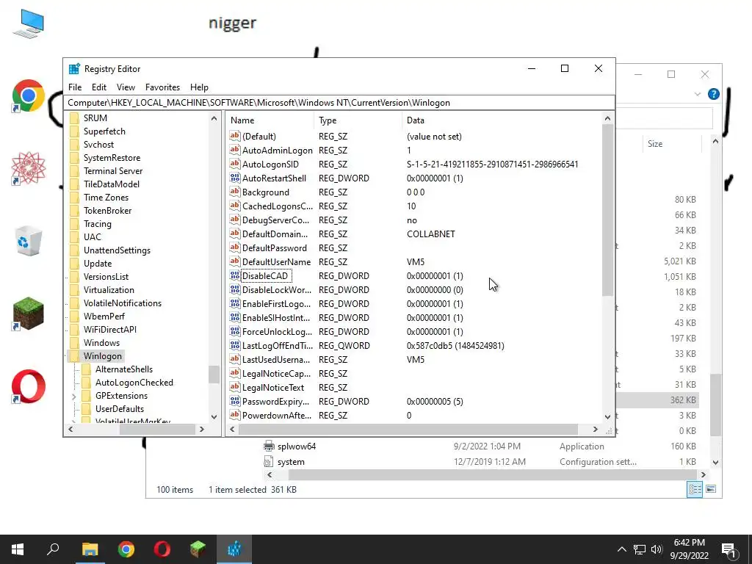Open the Opera desktop shortcut

(x=29, y=386)
